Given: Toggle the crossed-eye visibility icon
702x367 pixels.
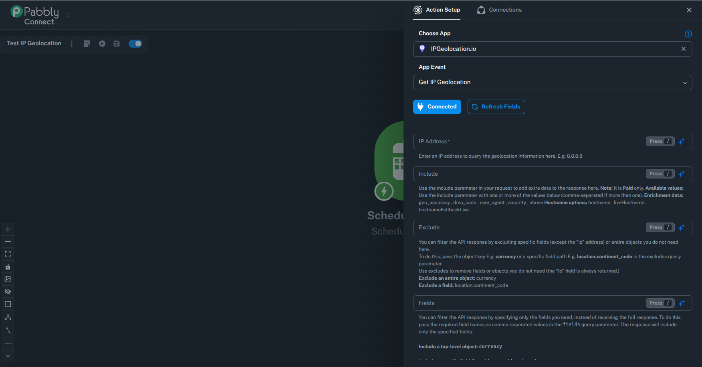Looking at the screenshot, I should 8,292.
